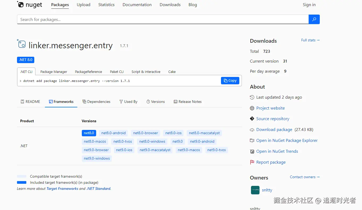Open Documentation in the top navigation
Viewport: 362px width, 210px height.
point(137,5)
